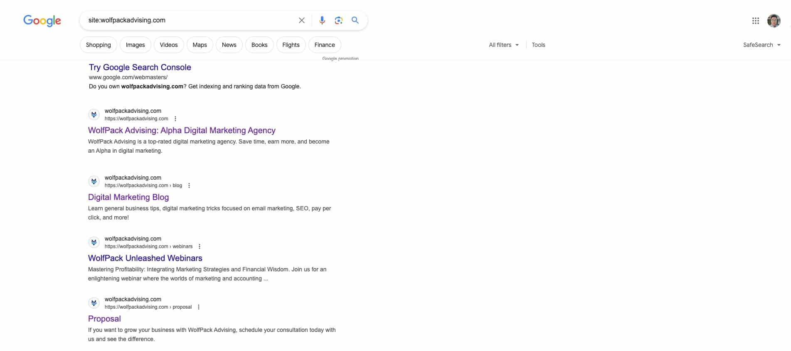Select the Shopping filter tab
Viewport: 791px width, 351px height.
click(x=99, y=45)
